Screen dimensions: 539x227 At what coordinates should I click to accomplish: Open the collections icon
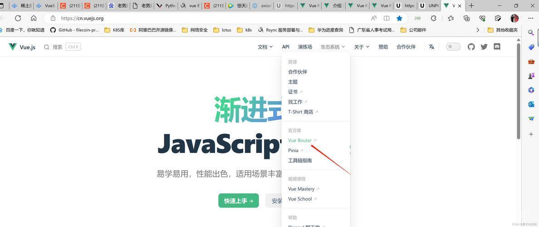466,18
